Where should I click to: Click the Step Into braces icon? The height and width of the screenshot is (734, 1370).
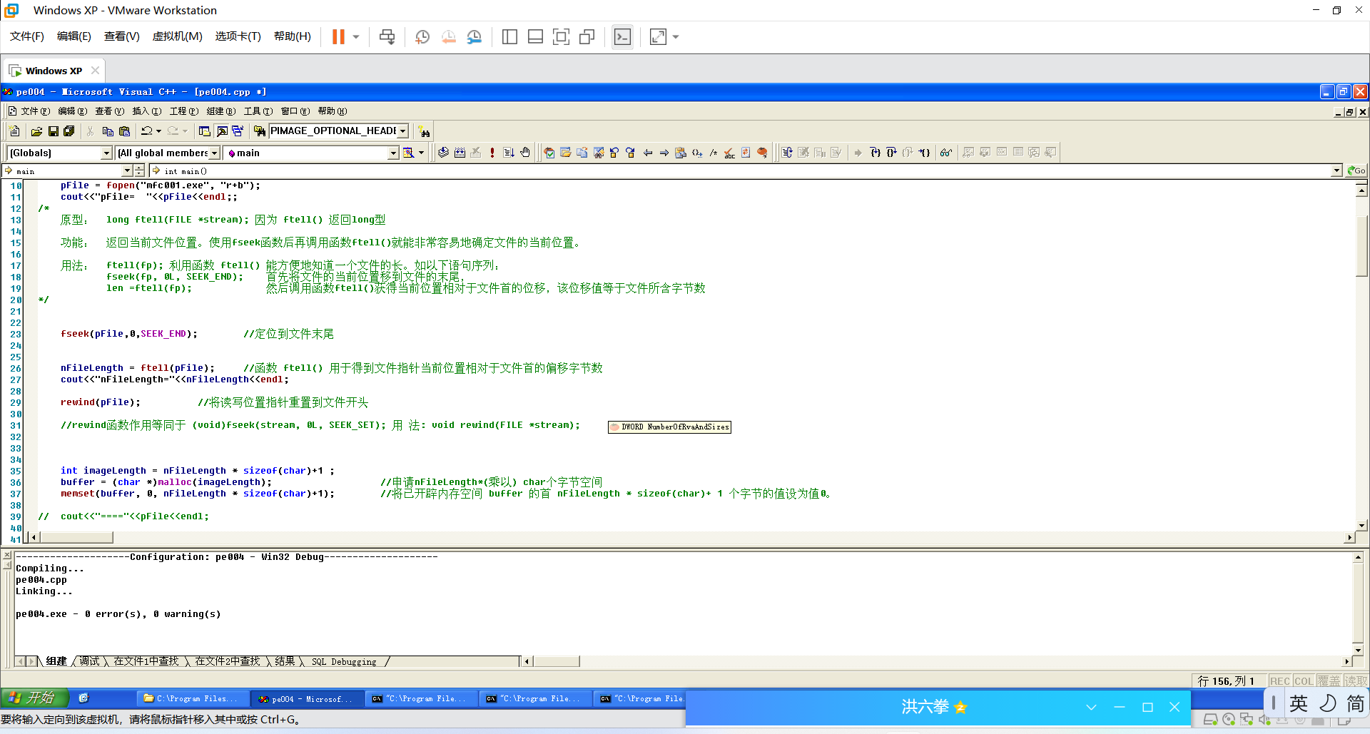tap(876, 153)
